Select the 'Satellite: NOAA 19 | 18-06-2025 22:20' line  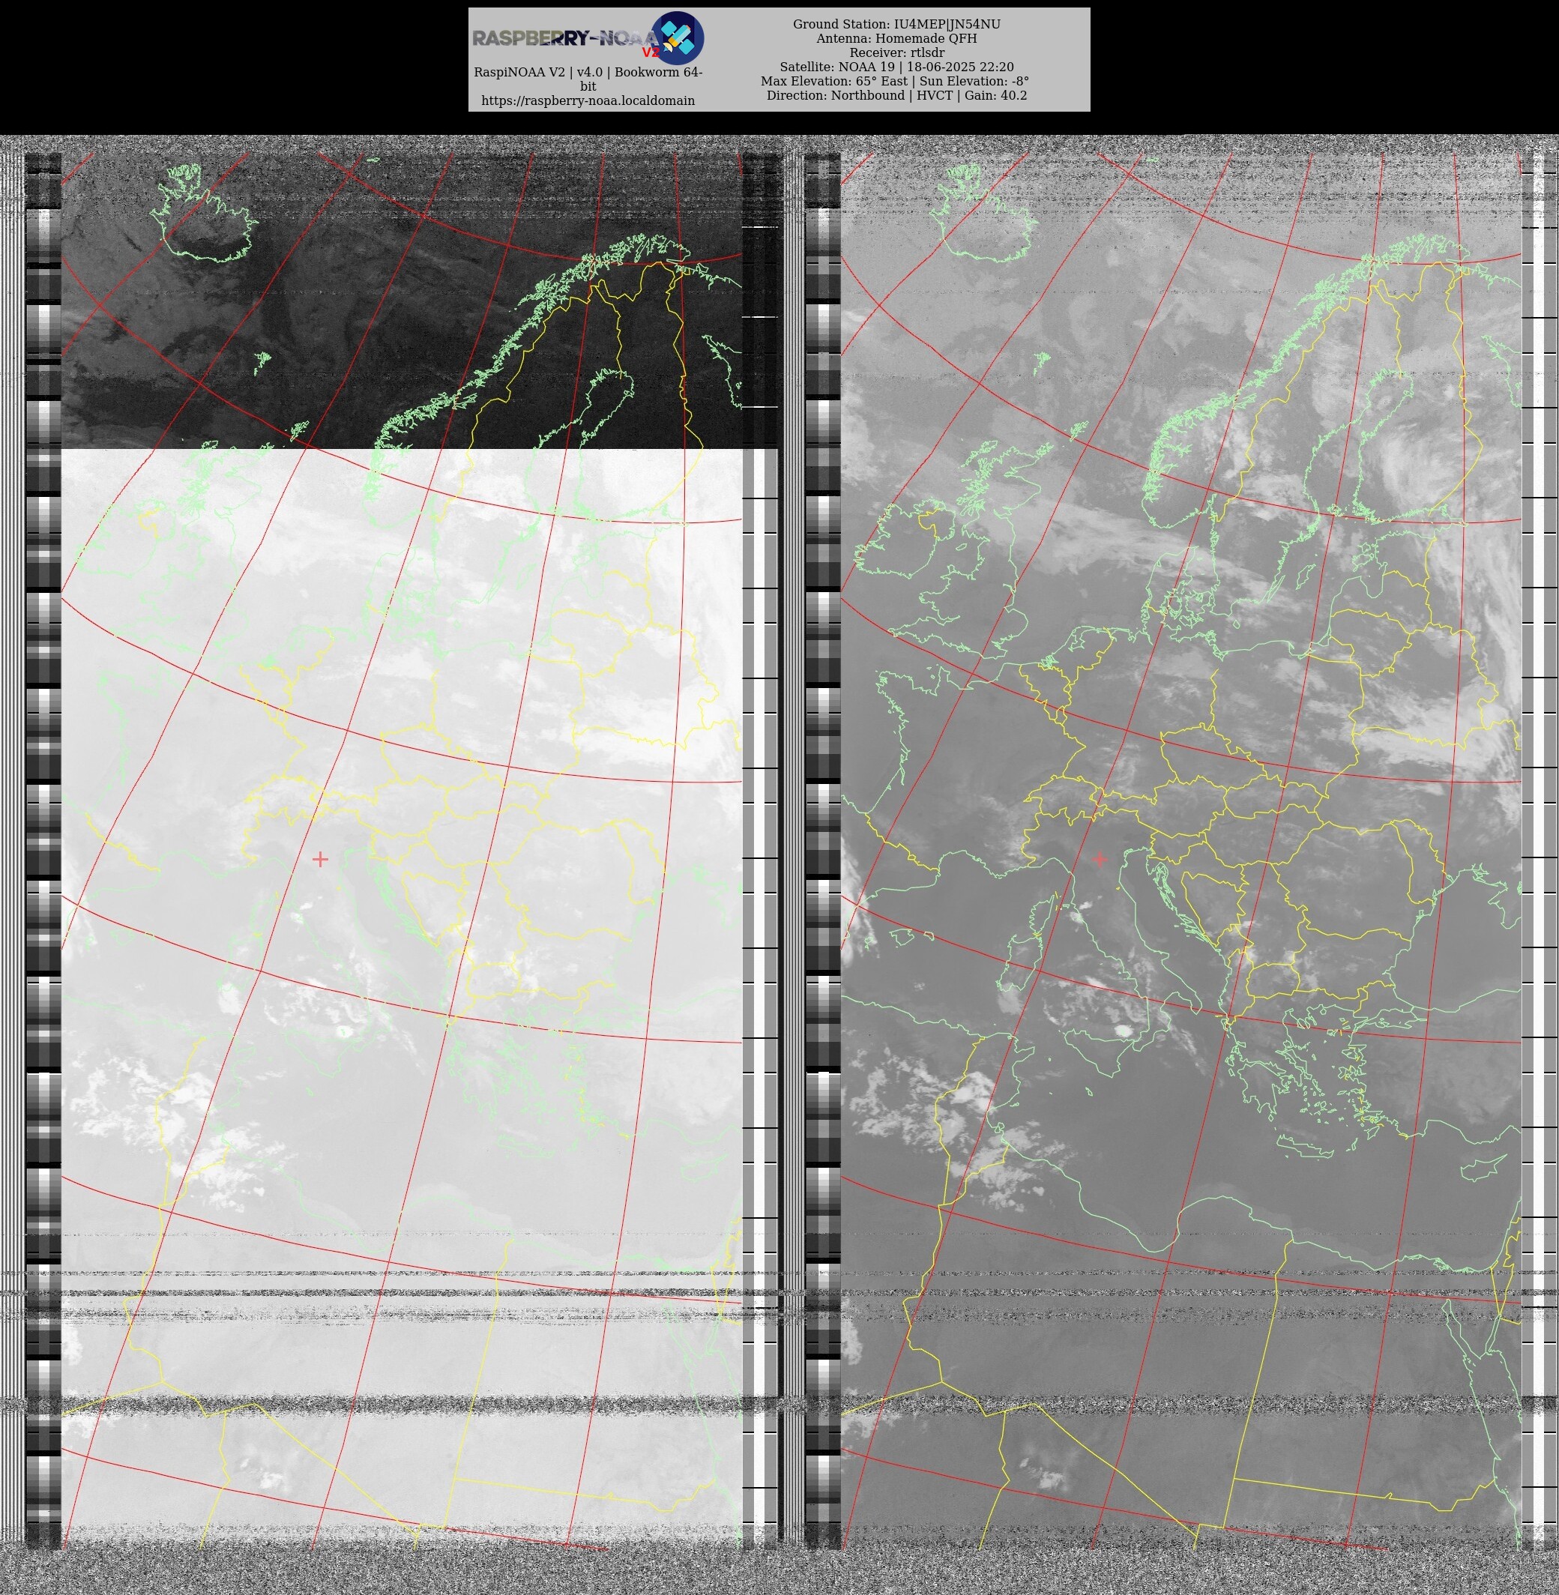[x=896, y=67]
